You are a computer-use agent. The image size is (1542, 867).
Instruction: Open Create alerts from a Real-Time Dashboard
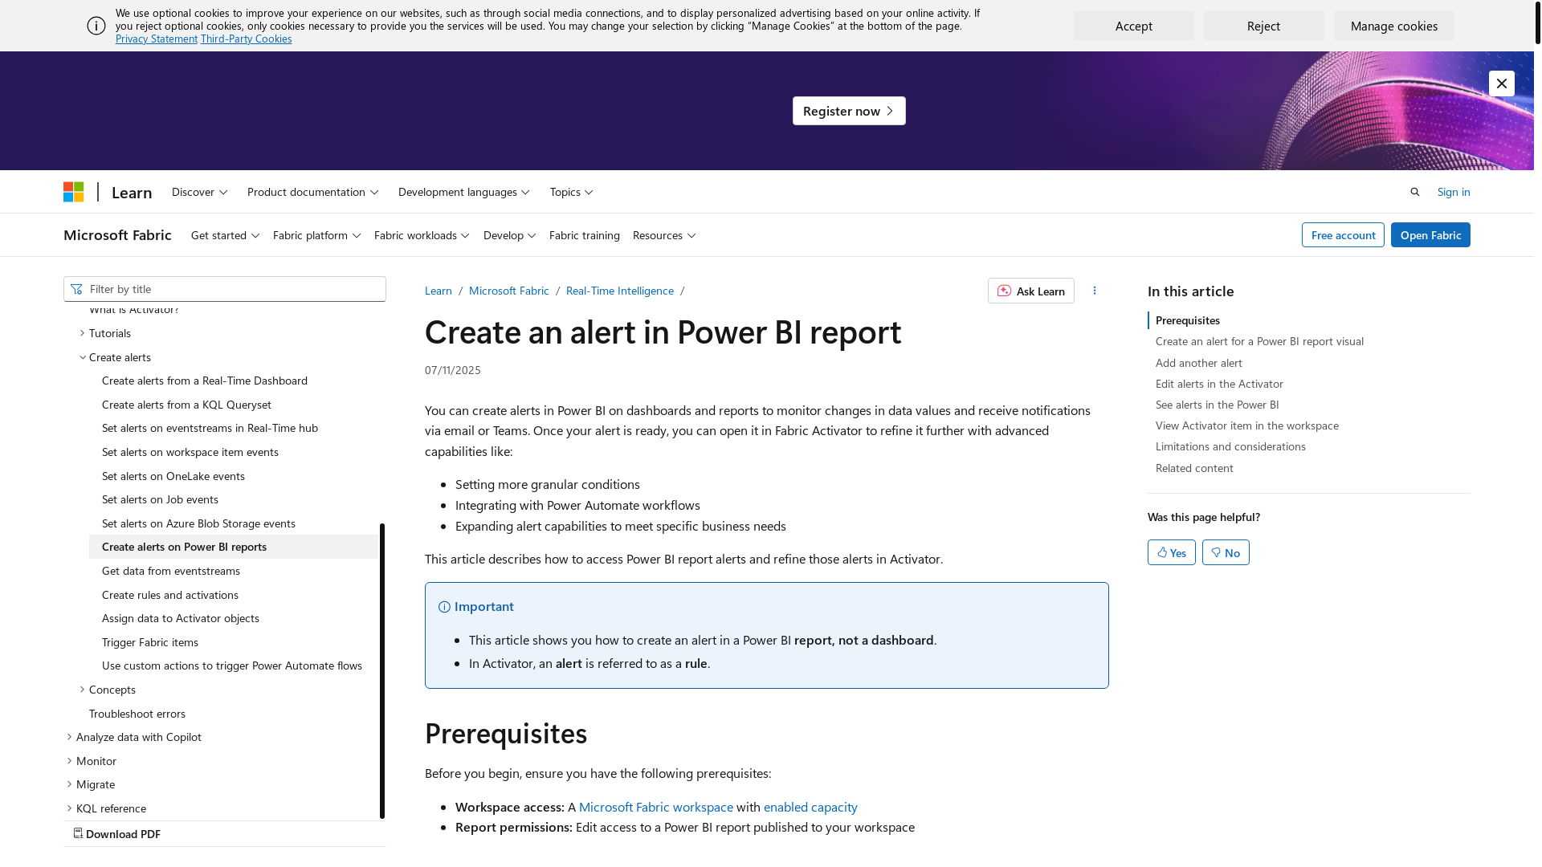tap(205, 381)
